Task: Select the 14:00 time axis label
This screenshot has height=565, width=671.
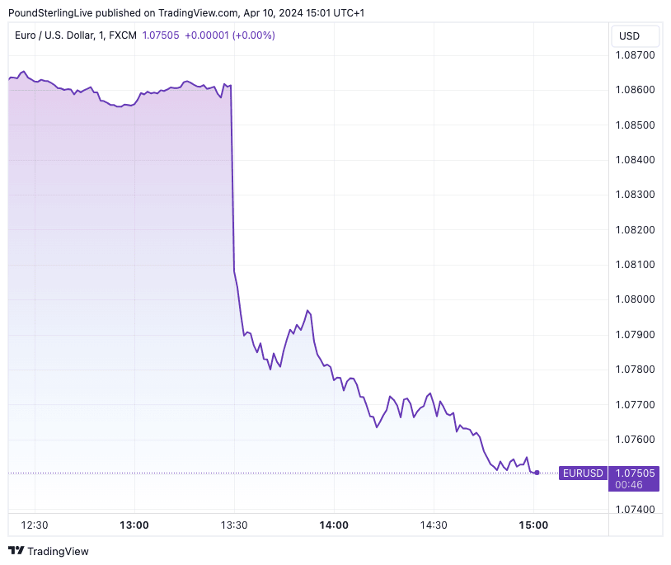Action: pos(334,525)
